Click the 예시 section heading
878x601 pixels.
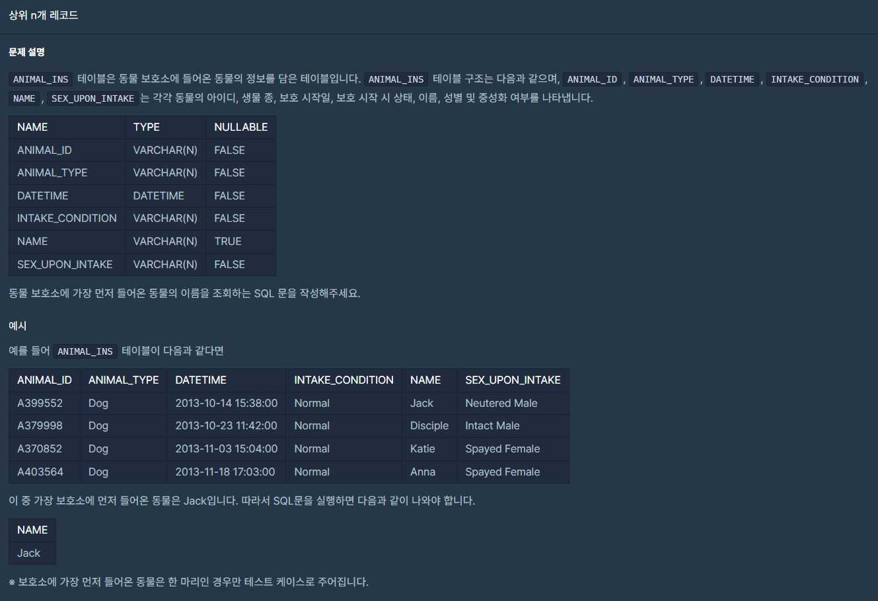(x=18, y=326)
